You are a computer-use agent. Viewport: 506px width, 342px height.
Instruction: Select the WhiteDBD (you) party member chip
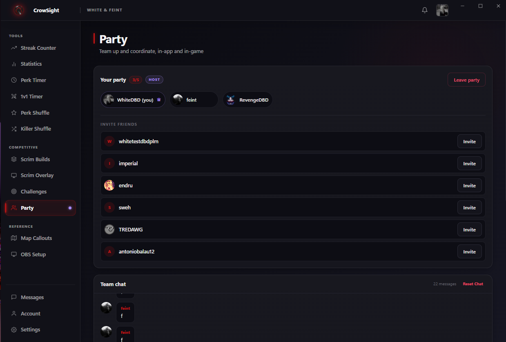click(x=133, y=100)
